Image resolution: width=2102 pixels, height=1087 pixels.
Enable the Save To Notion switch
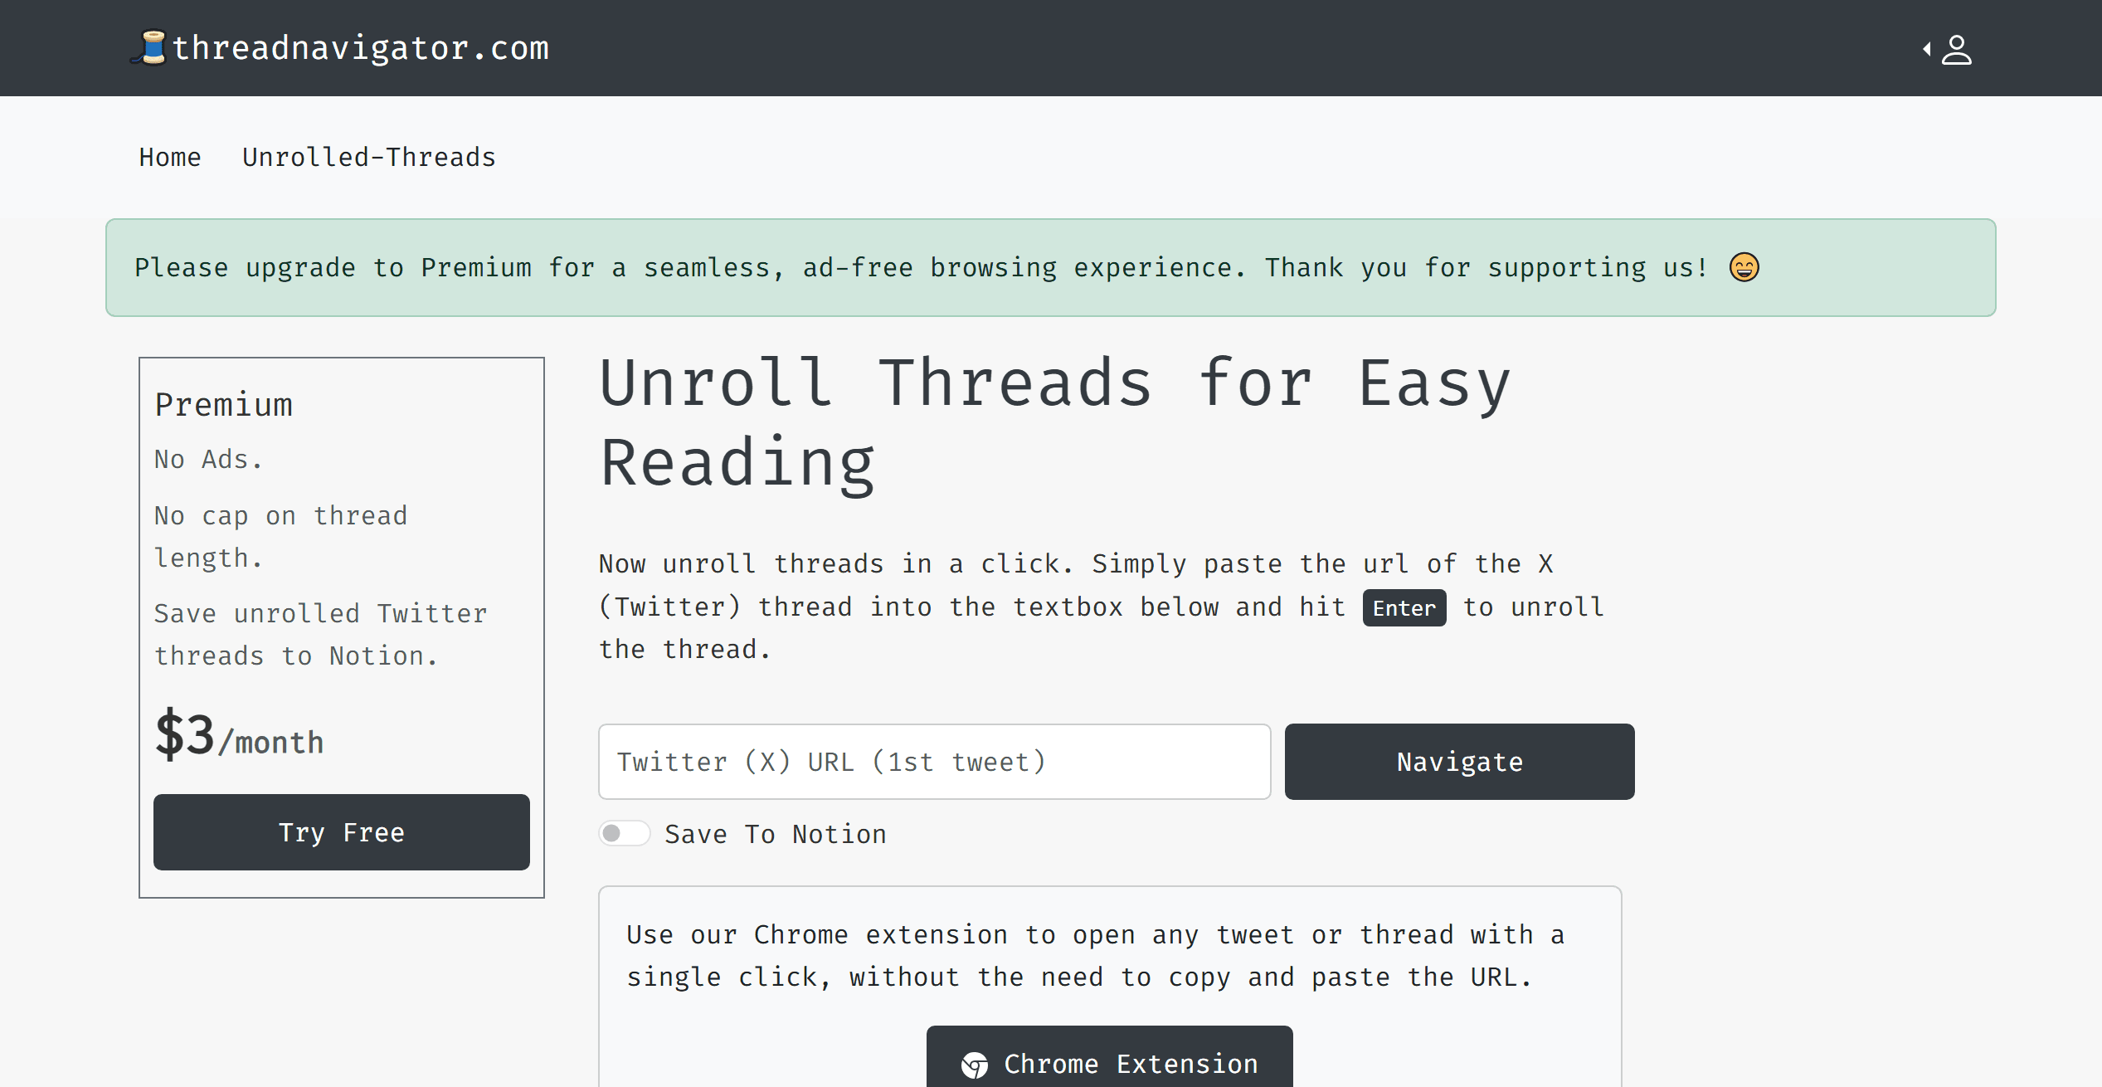click(625, 833)
